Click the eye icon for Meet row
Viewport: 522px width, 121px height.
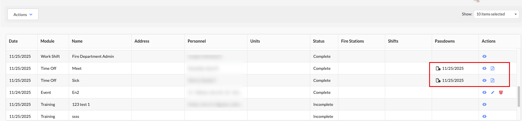(484, 68)
